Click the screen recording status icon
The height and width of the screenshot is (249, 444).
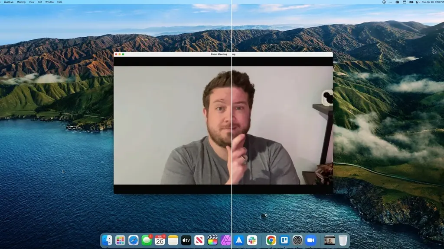pyautogui.click(x=384, y=2)
